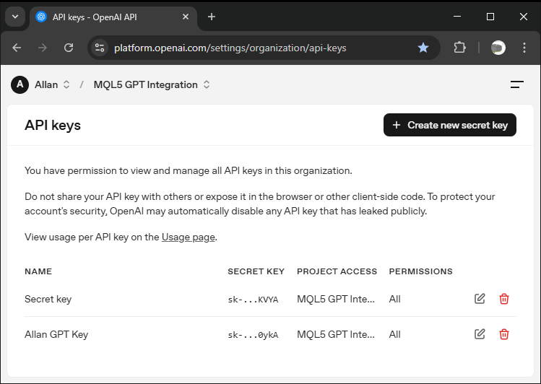Screen dimensions: 541x384
Task: Select the 'API keys - OpenAI API' tab
Action: 113,17
